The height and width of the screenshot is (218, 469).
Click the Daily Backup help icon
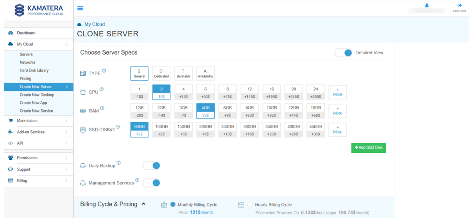119,163
